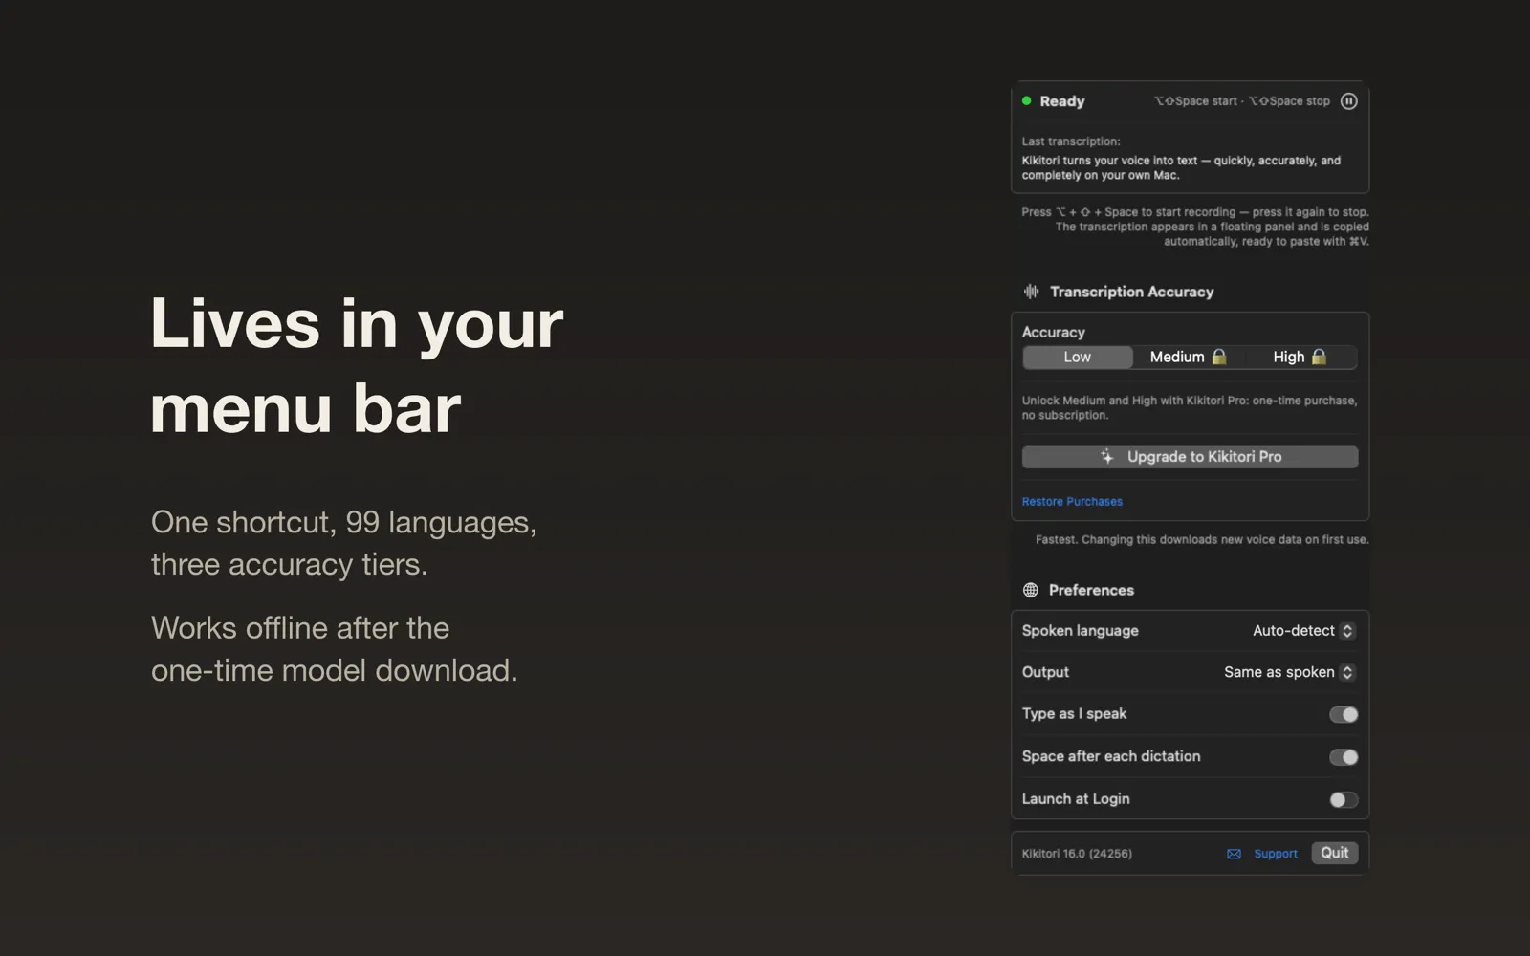This screenshot has height=956, width=1530.
Task: Toggle the Type as I speak switch
Action: (x=1344, y=714)
